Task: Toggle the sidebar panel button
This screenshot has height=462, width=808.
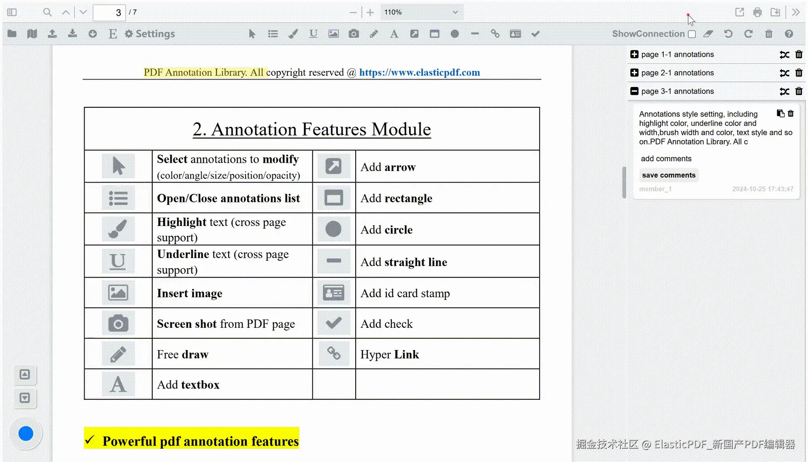Action: click(x=12, y=12)
